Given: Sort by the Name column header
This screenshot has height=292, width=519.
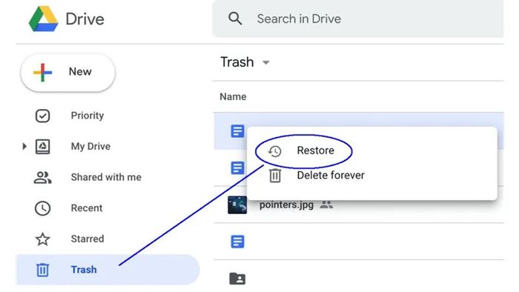Looking at the screenshot, I should click(x=233, y=97).
